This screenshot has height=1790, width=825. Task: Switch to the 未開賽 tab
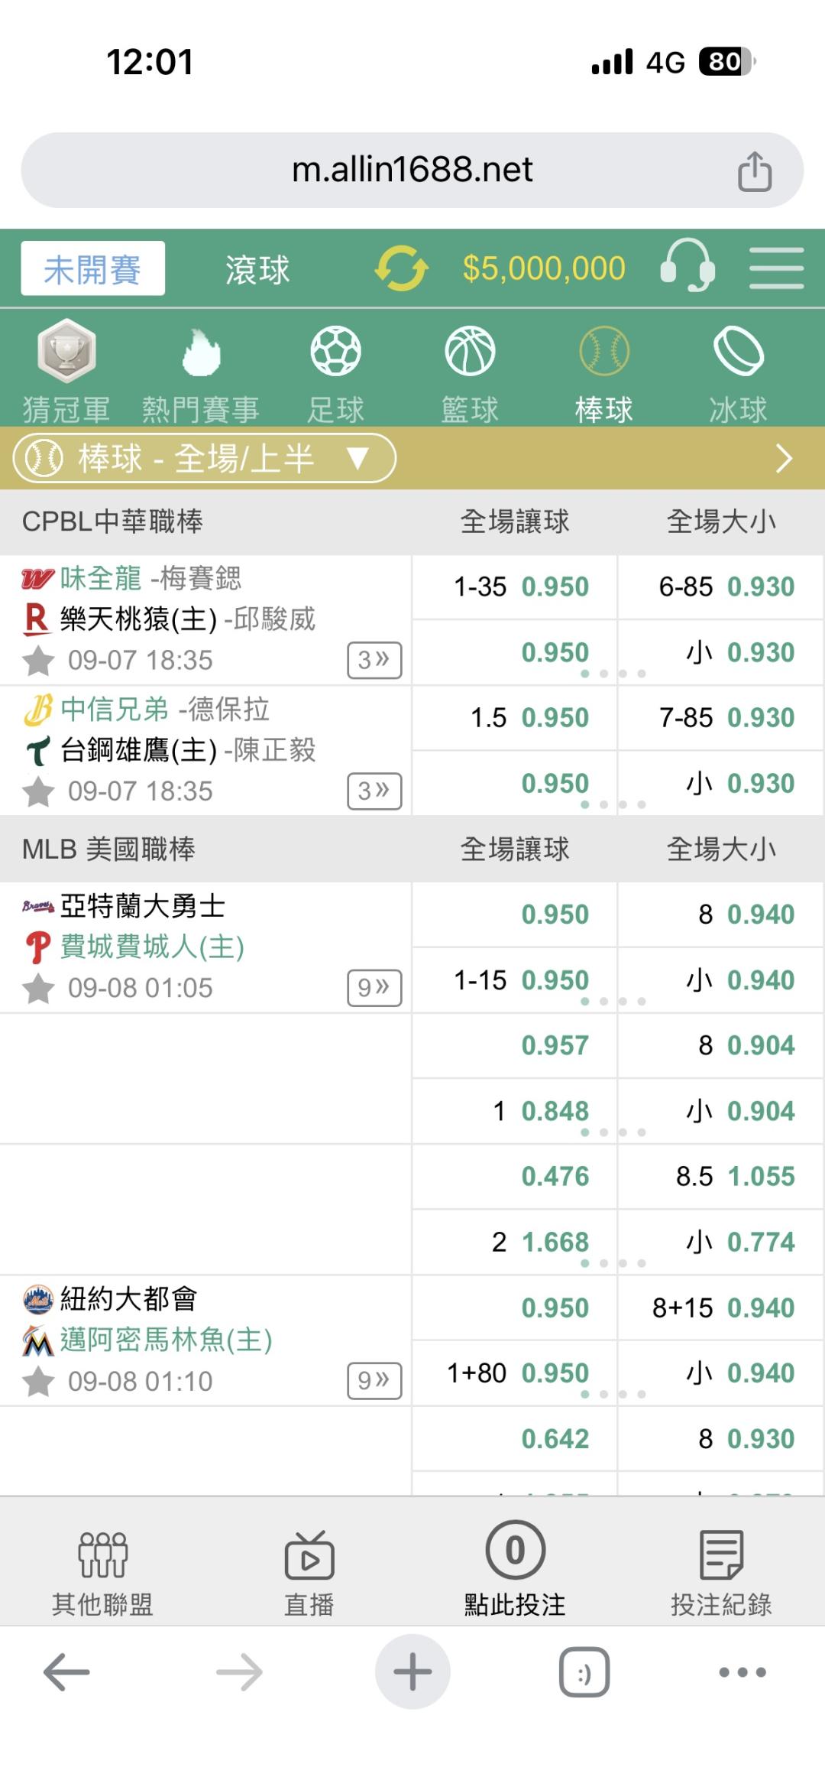pyautogui.click(x=92, y=268)
